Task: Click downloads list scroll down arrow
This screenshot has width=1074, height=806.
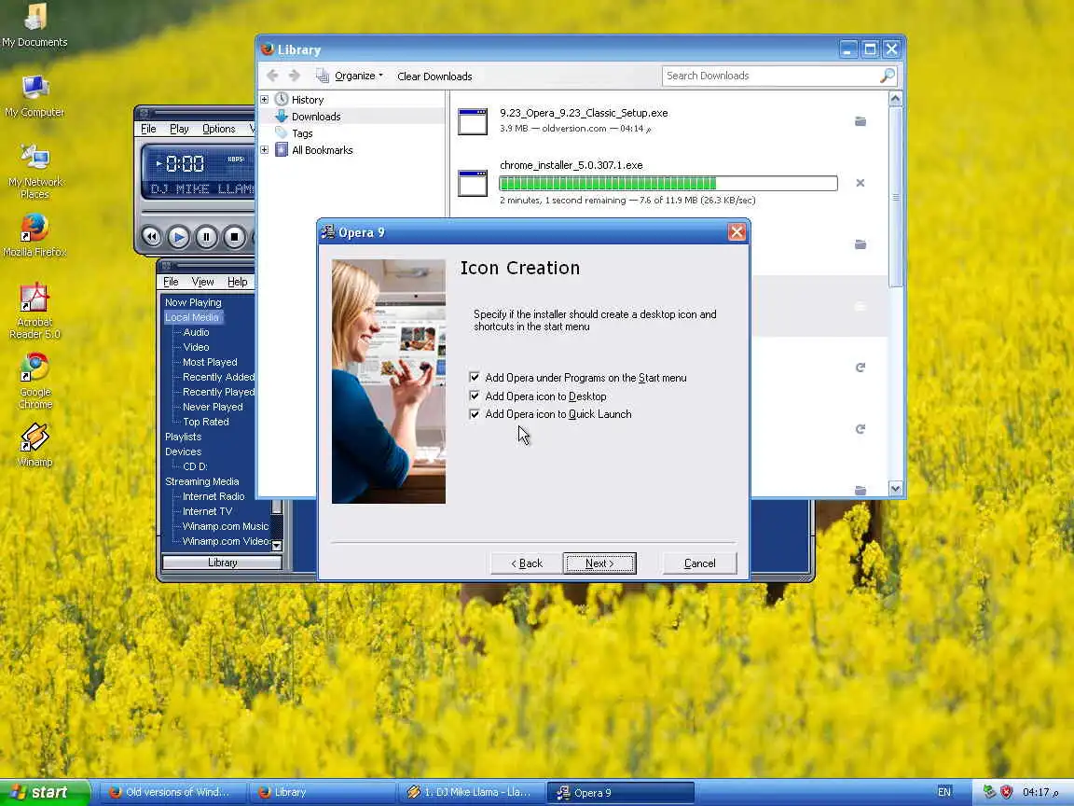Action: click(x=895, y=489)
